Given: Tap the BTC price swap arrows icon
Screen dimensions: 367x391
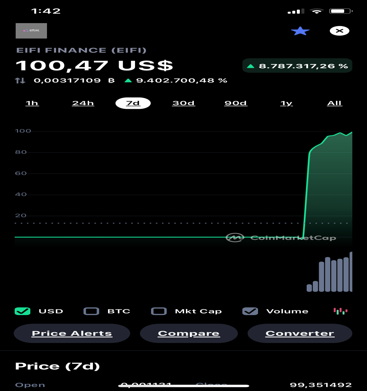Looking at the screenshot, I should pyautogui.click(x=20, y=80).
